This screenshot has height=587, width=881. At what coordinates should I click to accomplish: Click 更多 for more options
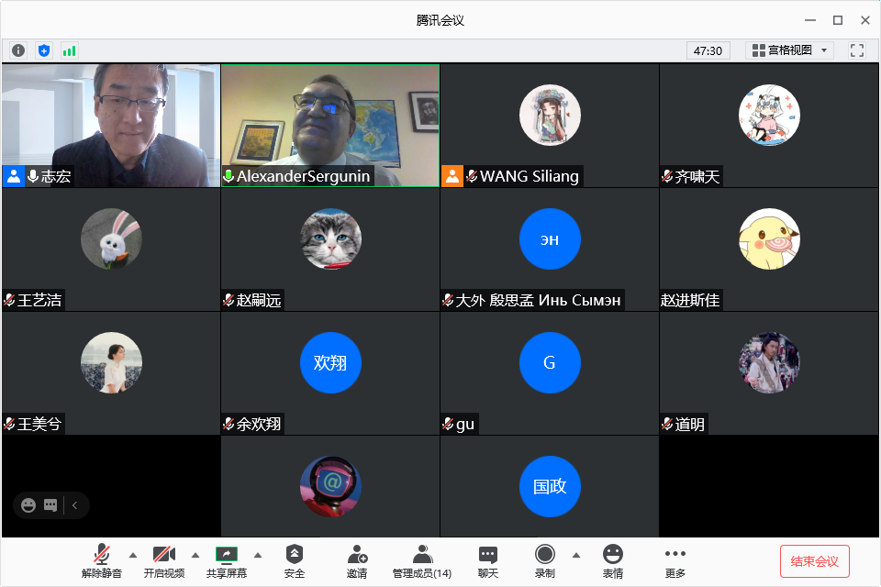pyautogui.click(x=675, y=560)
